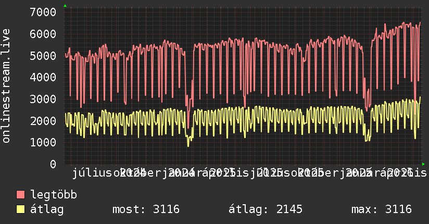
Task: Click the 7000 y-axis label
Action: 43,12
